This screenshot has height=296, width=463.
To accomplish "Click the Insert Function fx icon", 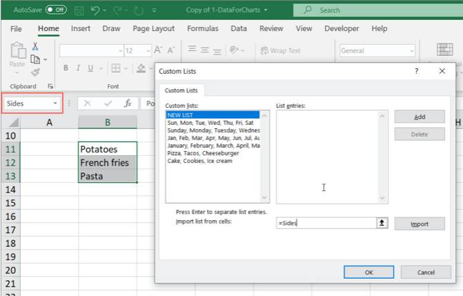I will (x=127, y=103).
